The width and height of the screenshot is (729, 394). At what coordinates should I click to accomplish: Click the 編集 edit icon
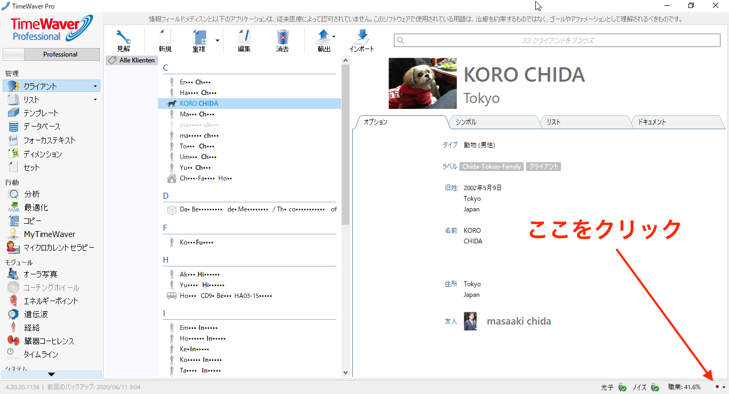coord(244,37)
